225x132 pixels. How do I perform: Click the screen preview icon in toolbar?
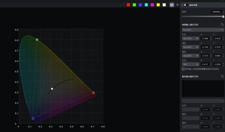coord(172,5)
